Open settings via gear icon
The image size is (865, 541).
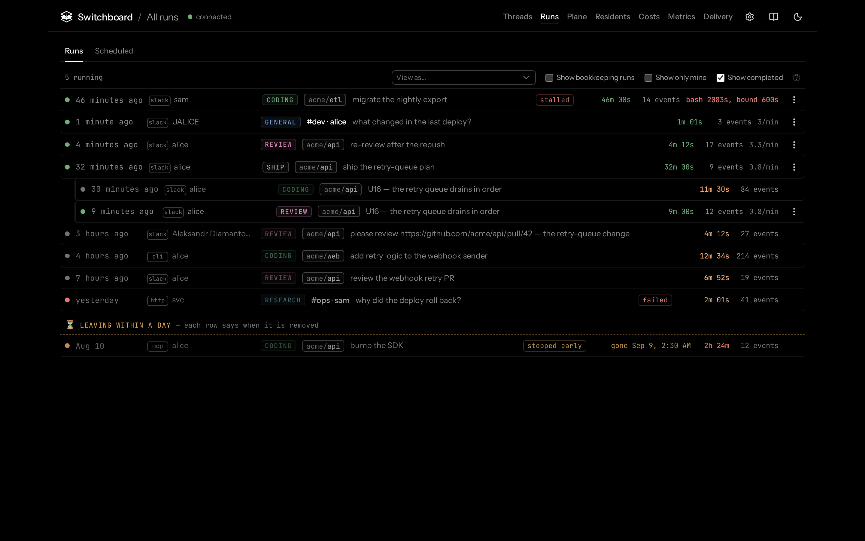pos(750,17)
